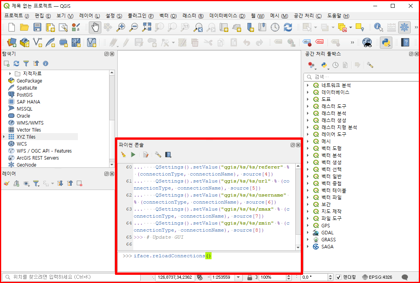Viewport: 420px width, 283px height.
Task: Open the 레이어 menu
Action: [x=90, y=16]
